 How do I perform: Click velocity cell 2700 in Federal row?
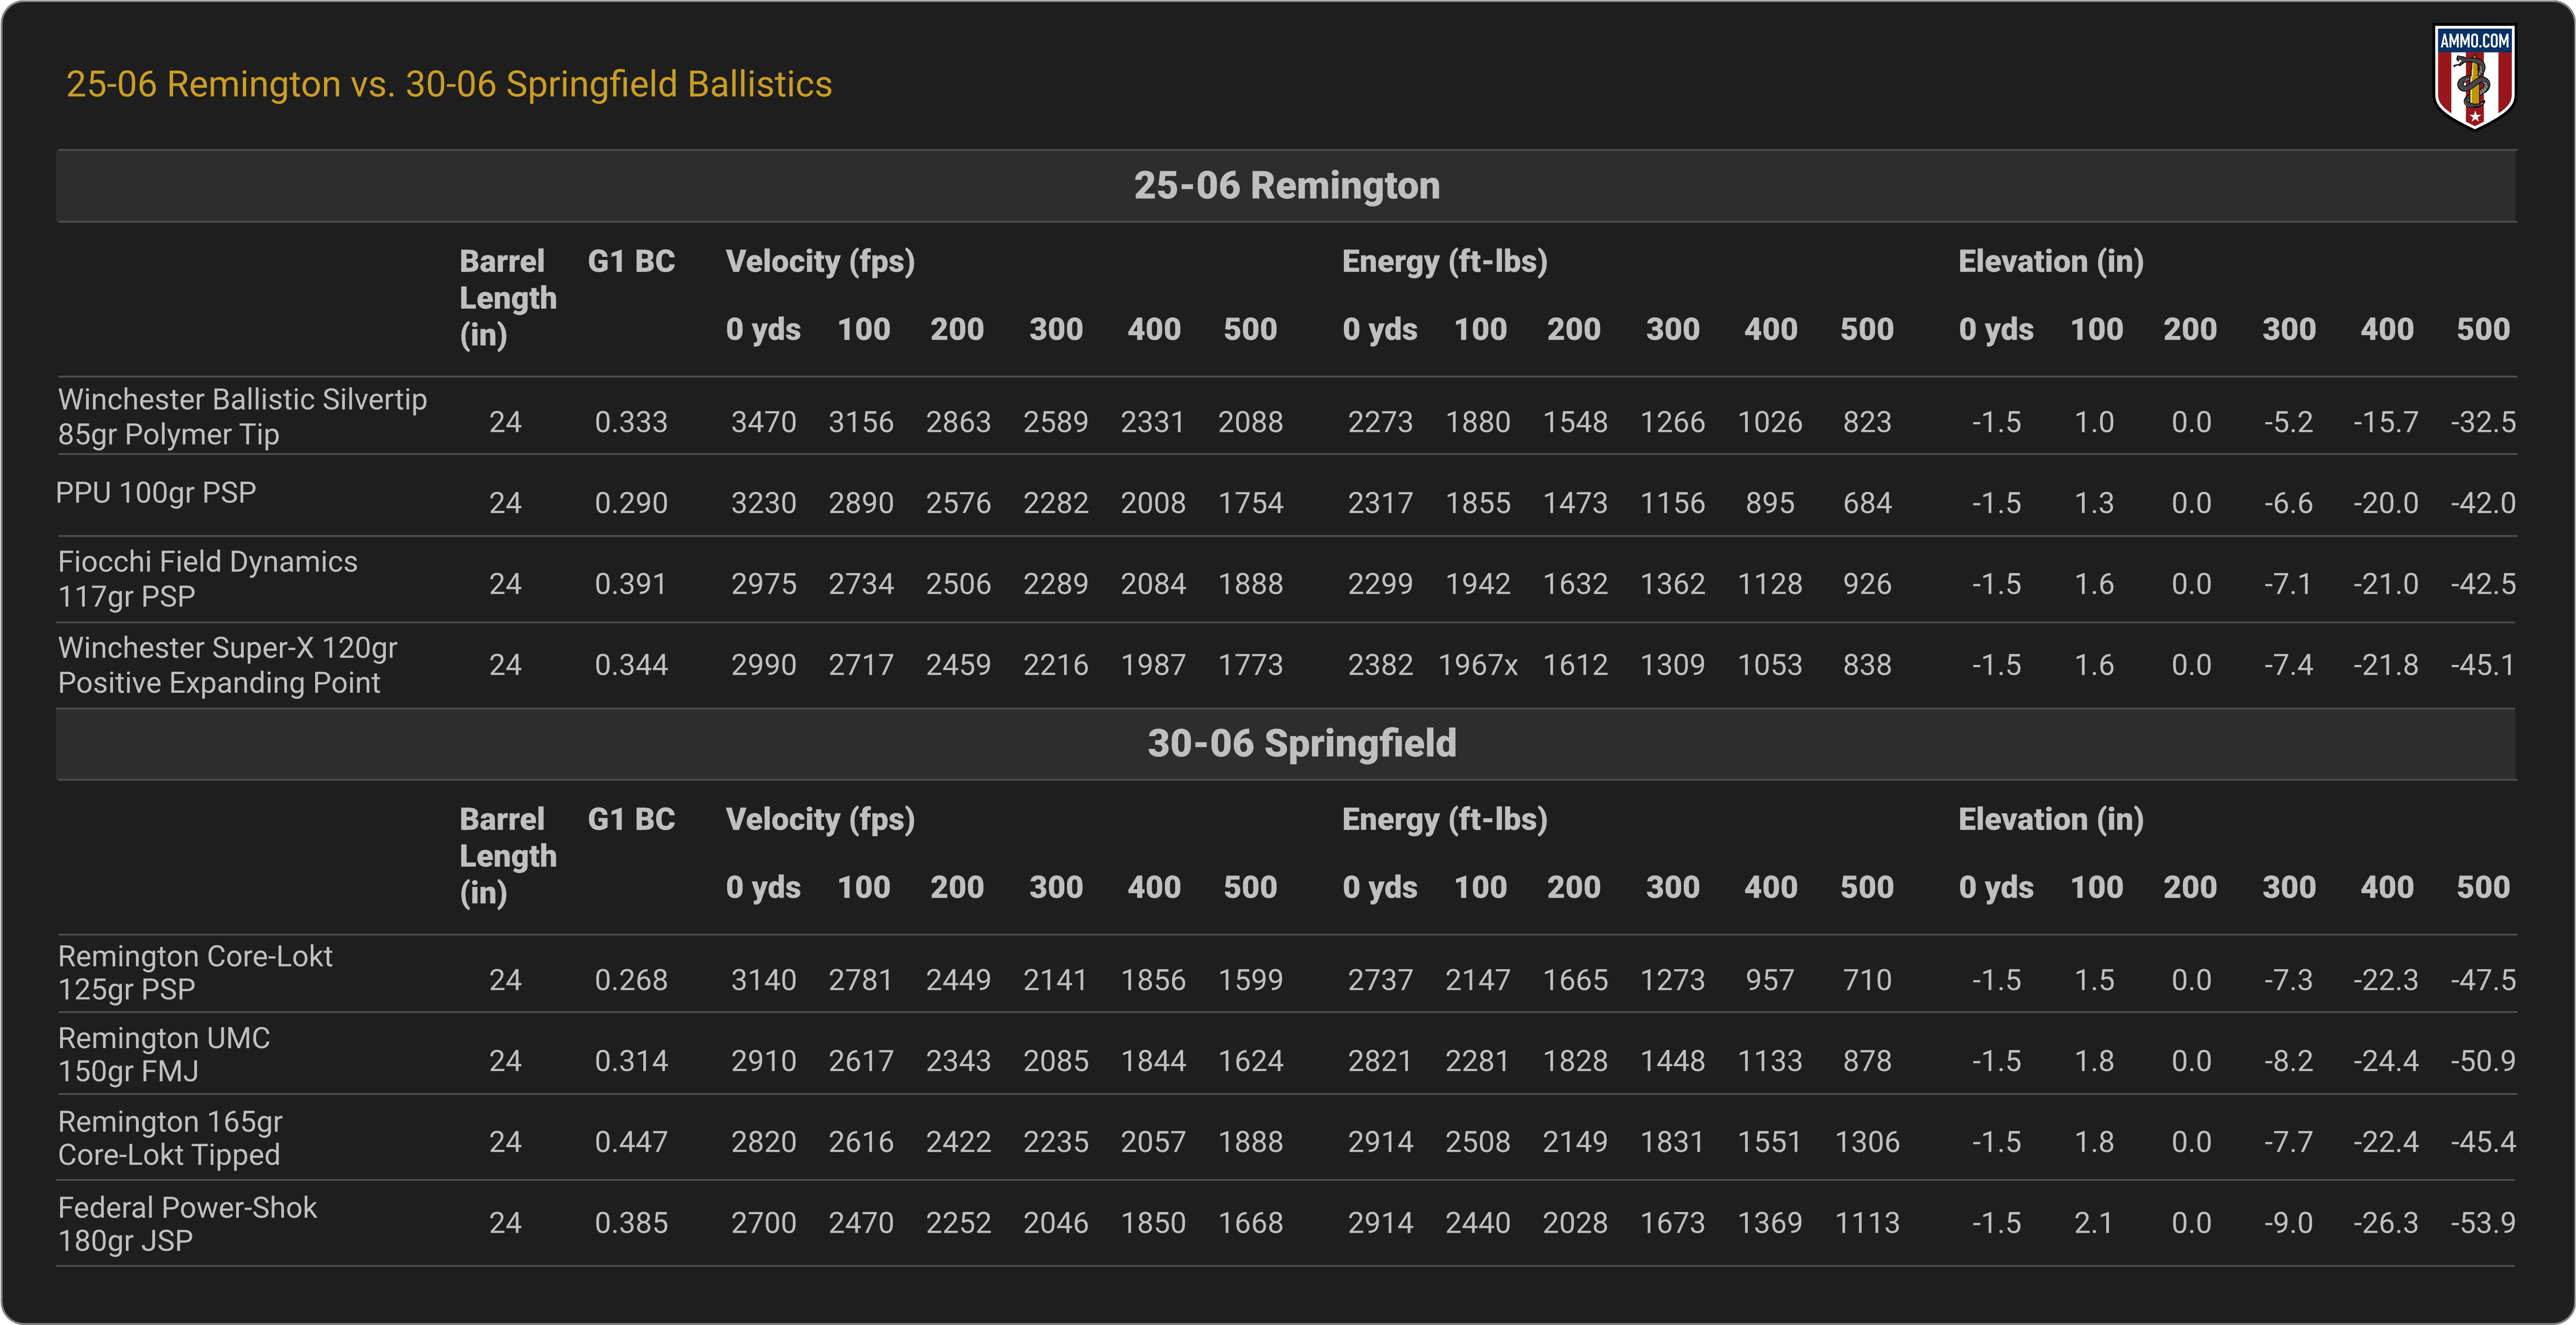[764, 1223]
